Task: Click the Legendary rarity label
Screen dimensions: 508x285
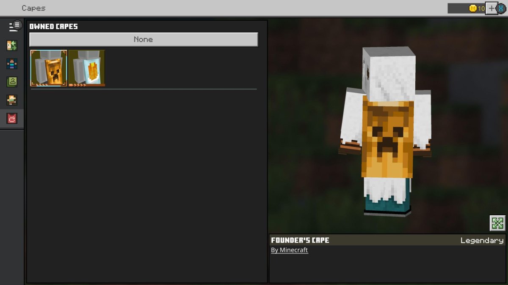Action: click(481, 240)
